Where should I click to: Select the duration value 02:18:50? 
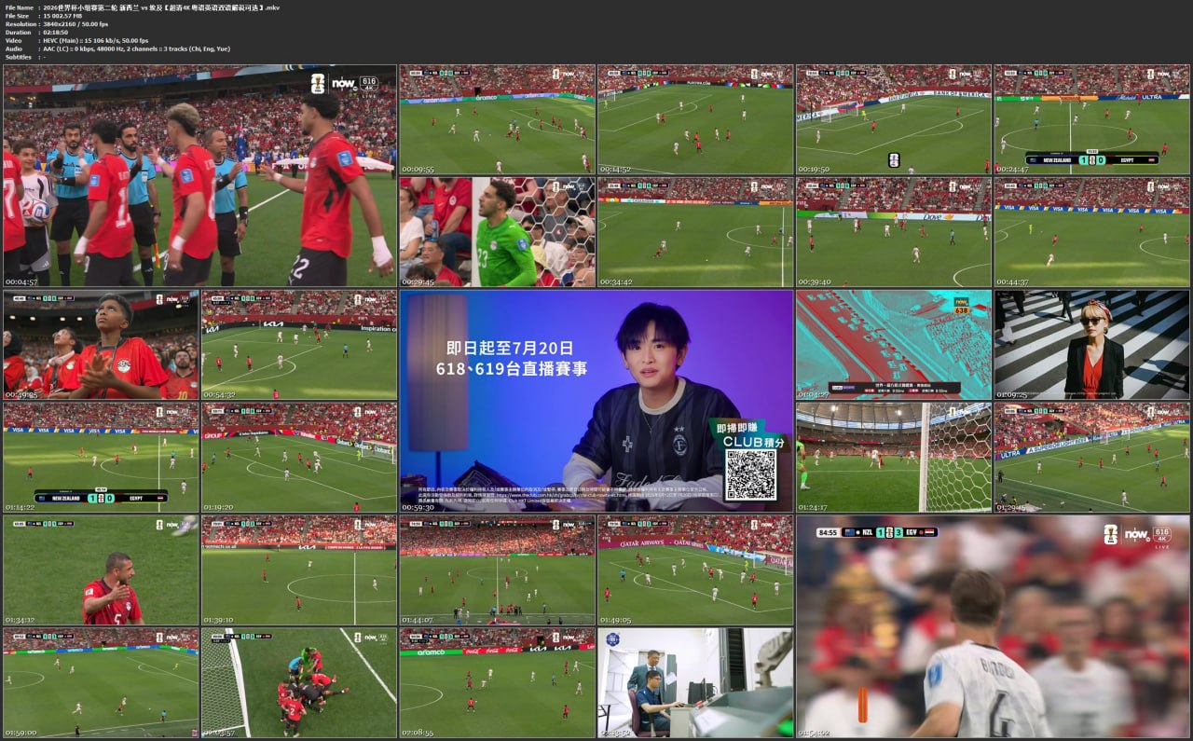pyautogui.click(x=58, y=33)
